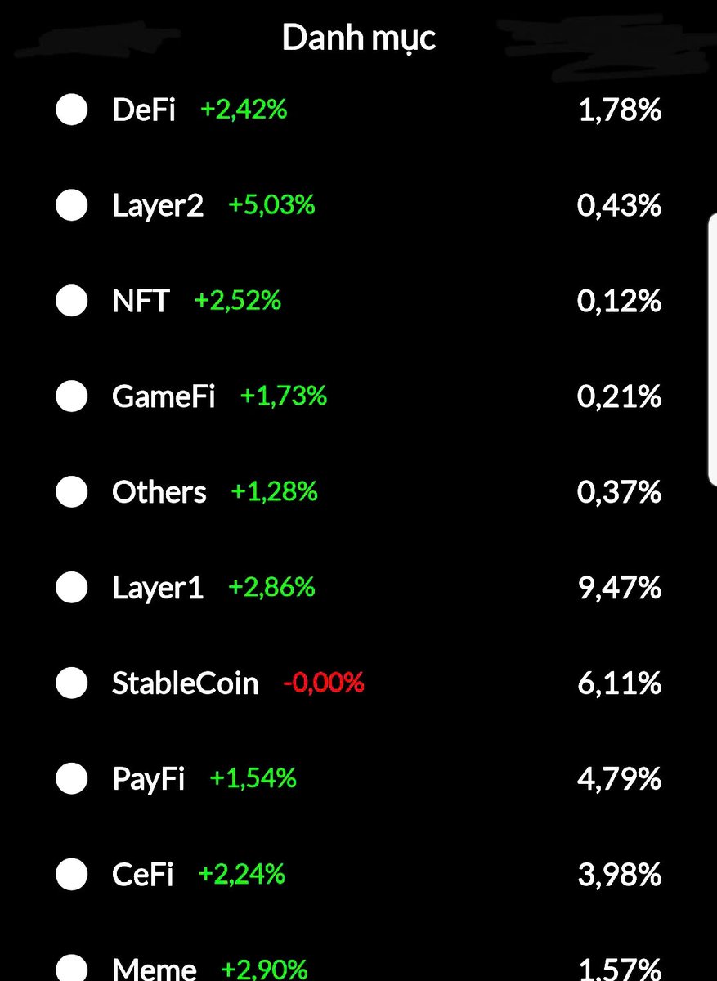Click the Meme category label

tap(155, 968)
